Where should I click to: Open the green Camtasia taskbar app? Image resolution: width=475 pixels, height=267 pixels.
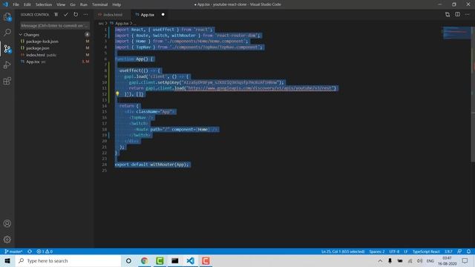point(160,260)
